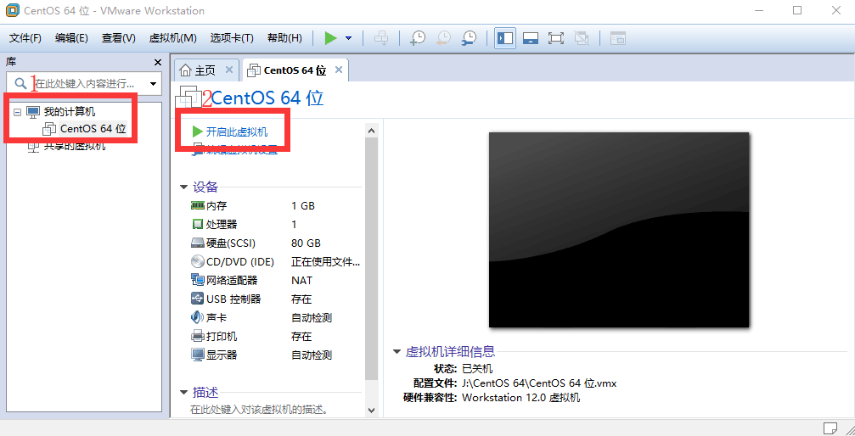Open the power options dropdown arrow
This screenshot has width=855, height=436.
tap(348, 38)
